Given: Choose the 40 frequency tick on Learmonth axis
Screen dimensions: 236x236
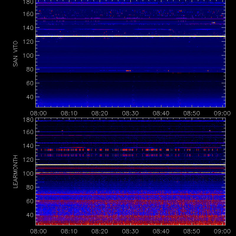Looking at the screenshot, I should [30, 215].
